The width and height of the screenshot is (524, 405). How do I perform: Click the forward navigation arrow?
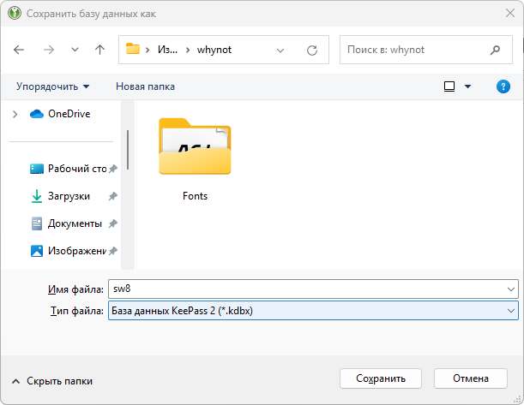[48, 50]
